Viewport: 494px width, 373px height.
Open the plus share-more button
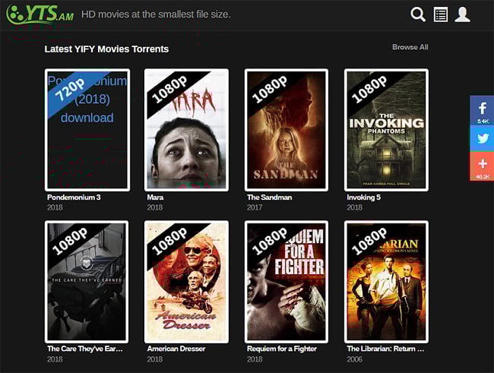482,166
